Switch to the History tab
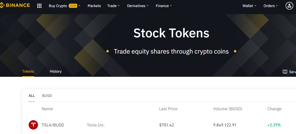The height and width of the screenshot is (134, 296). click(56, 71)
